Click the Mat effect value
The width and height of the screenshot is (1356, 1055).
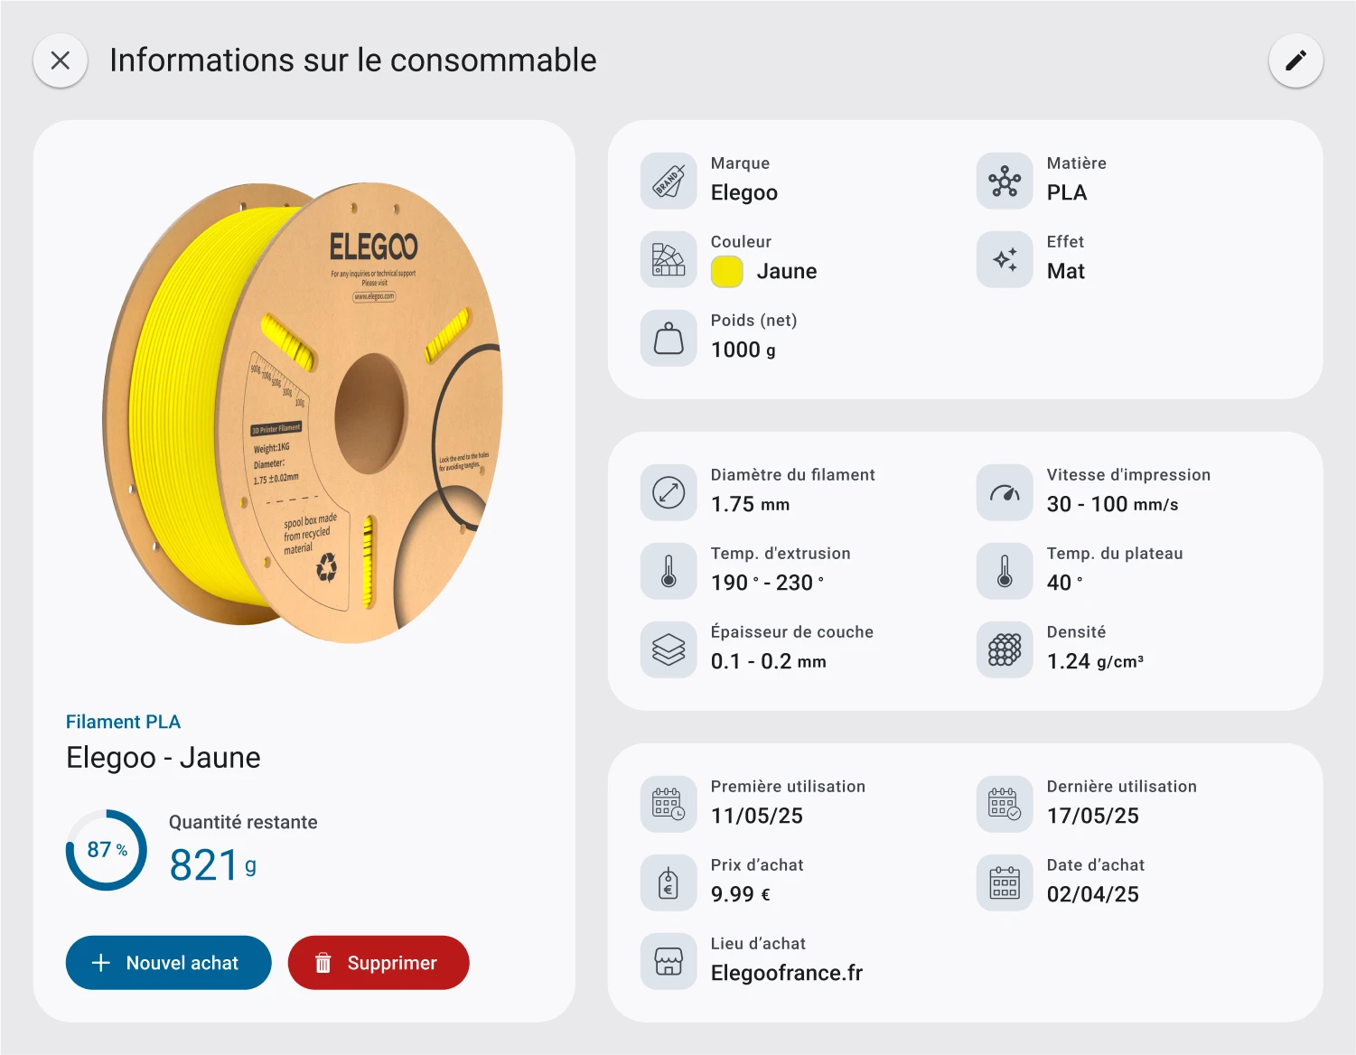click(x=1066, y=271)
